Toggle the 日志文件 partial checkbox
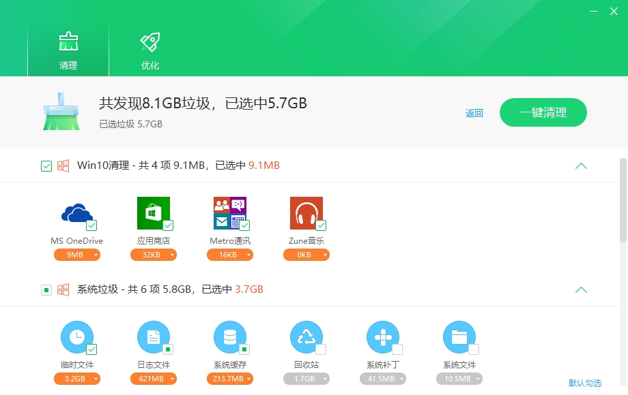628x395 pixels. (x=168, y=349)
